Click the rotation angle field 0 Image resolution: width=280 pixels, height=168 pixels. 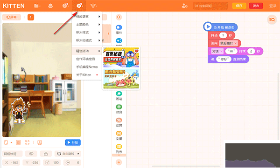click(72, 162)
